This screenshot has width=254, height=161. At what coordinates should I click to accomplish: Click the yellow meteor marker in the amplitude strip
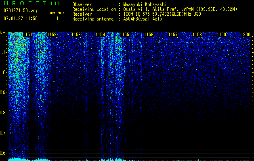pyautogui.click(x=16, y=159)
